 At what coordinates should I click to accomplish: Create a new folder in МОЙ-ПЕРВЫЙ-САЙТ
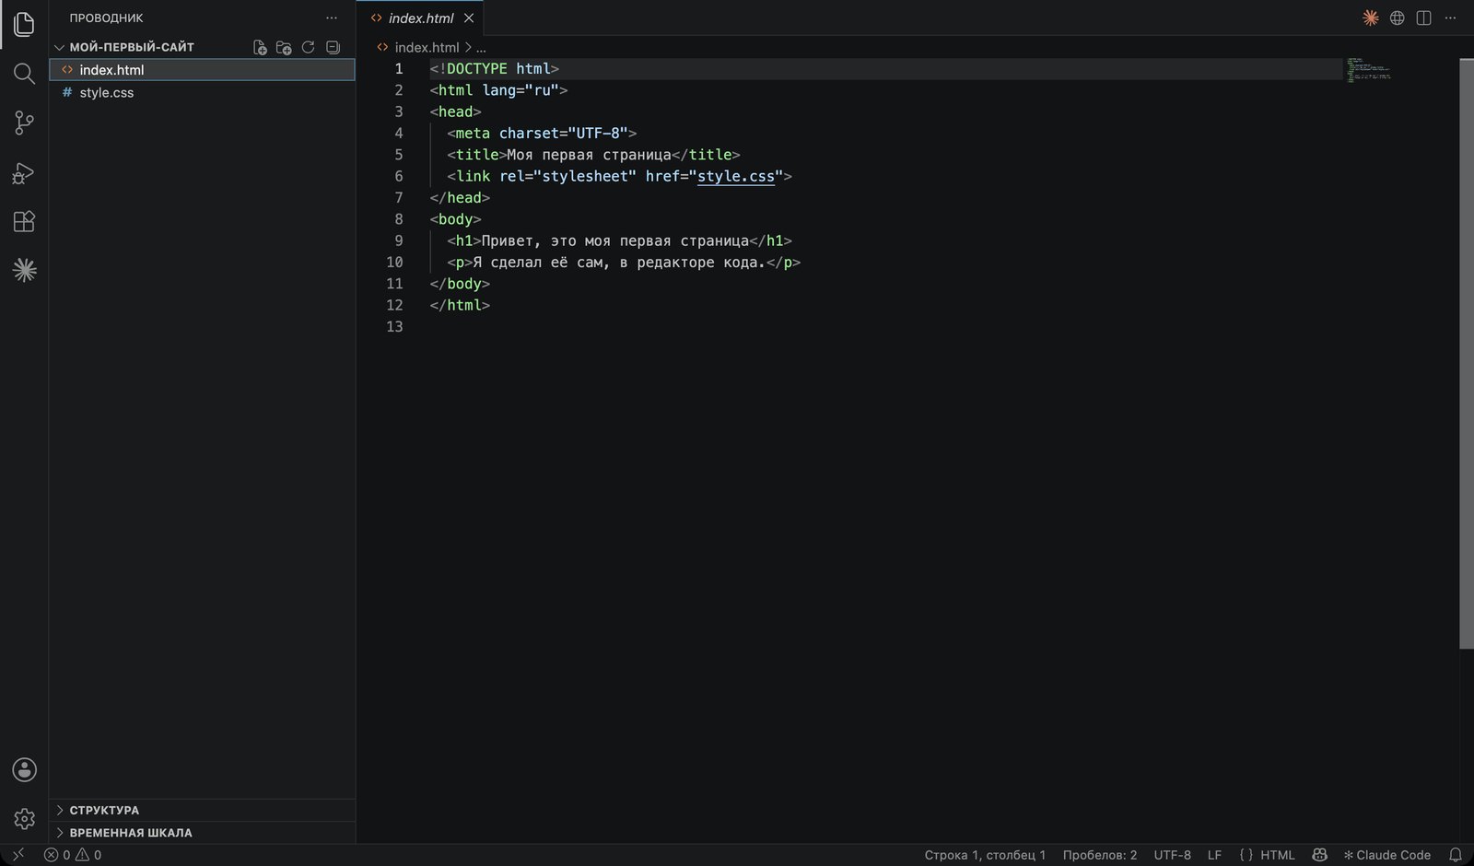(x=284, y=47)
